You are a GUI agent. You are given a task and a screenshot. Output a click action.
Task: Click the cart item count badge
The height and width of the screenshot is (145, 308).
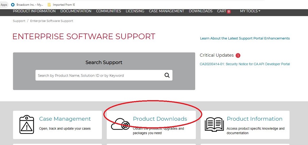pyautogui.click(x=229, y=11)
